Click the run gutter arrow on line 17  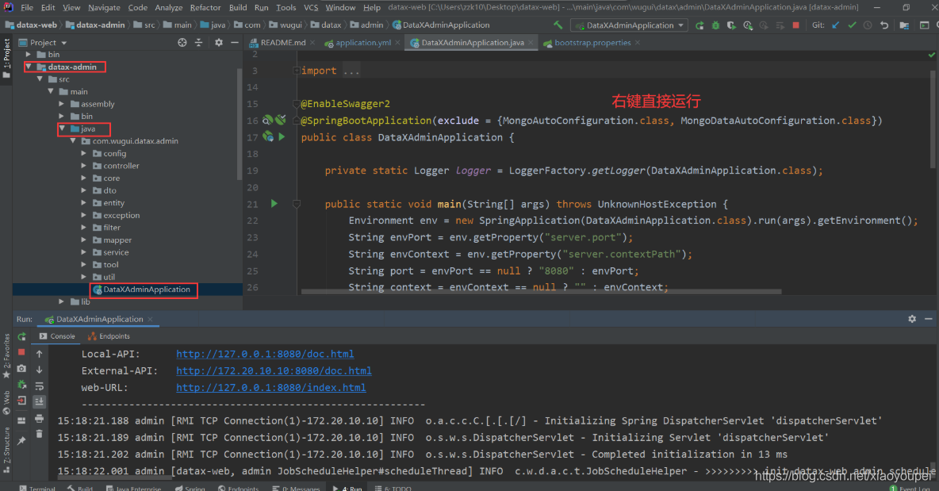click(x=282, y=136)
